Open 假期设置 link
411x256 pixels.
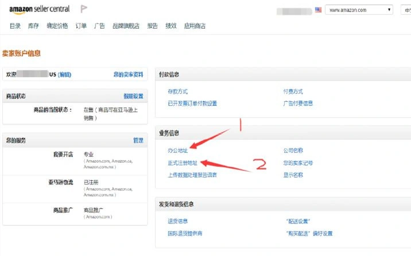(x=133, y=96)
